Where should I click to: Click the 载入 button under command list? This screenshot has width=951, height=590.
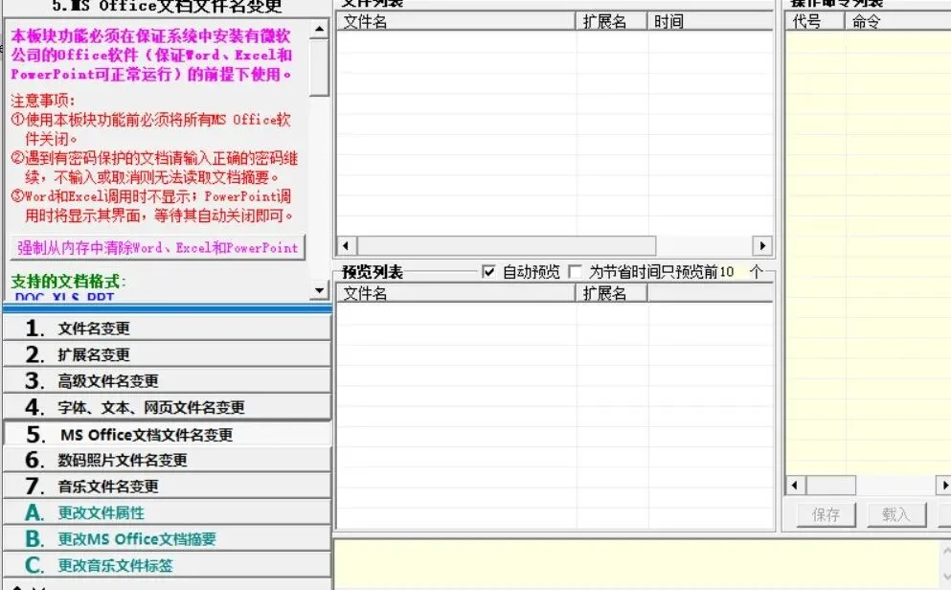pyautogui.click(x=896, y=514)
